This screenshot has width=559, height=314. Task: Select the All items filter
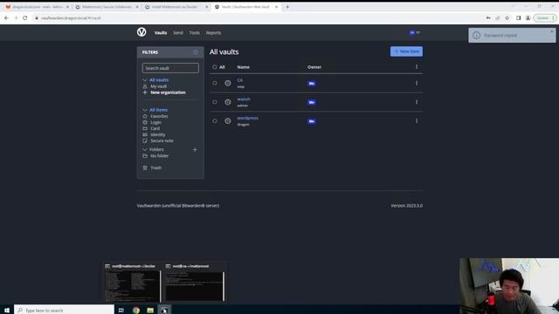tap(158, 110)
